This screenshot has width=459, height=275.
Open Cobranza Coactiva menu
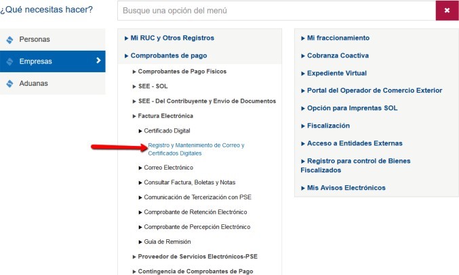coord(335,55)
